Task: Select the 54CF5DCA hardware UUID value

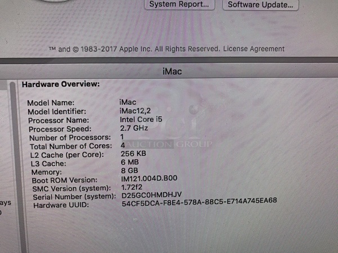Action: click(x=199, y=202)
